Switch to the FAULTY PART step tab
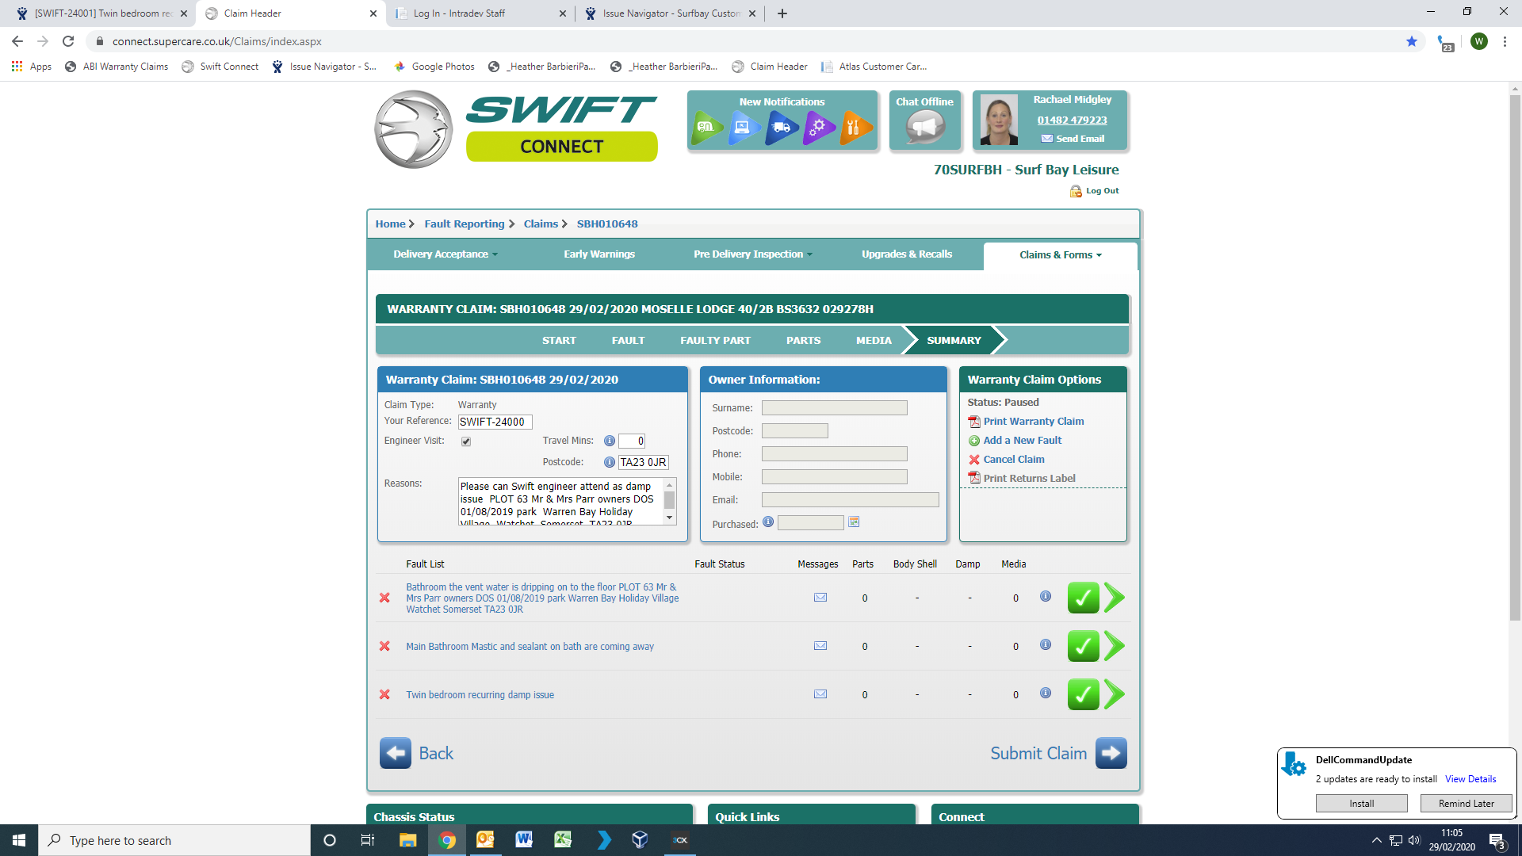1522x856 pixels. [x=715, y=341]
